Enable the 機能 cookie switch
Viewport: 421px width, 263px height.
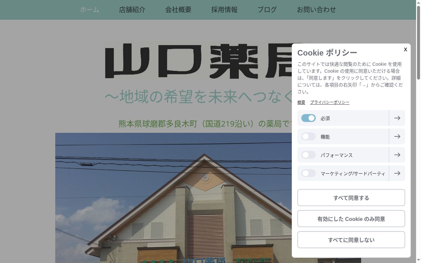tap(309, 136)
